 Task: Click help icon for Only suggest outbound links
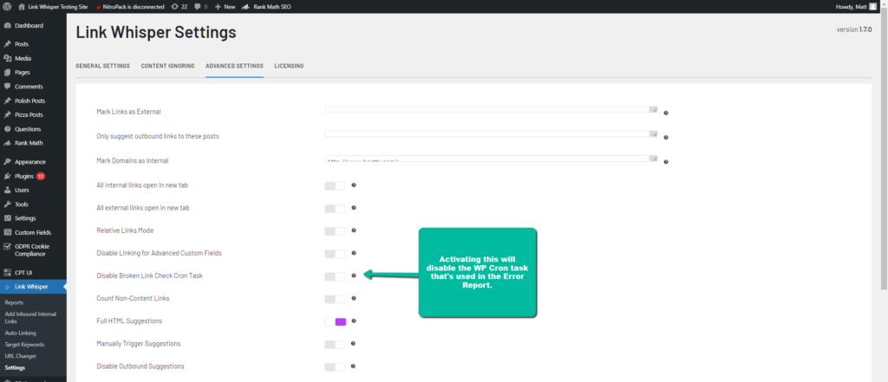click(x=666, y=137)
